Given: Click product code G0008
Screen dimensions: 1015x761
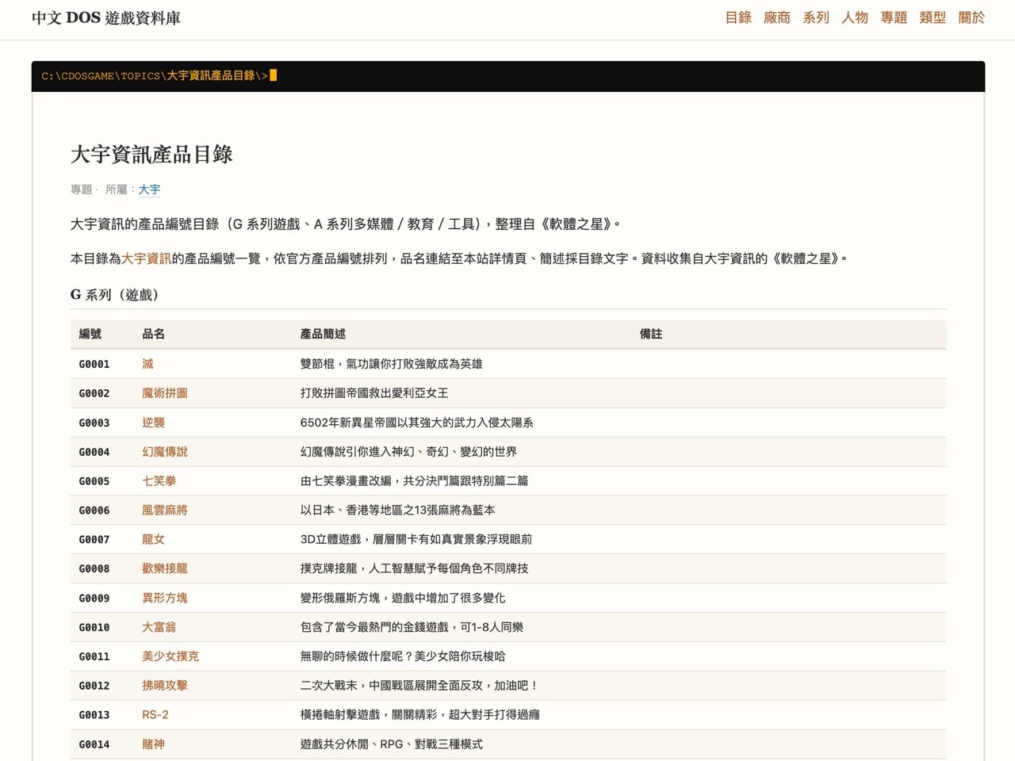Looking at the screenshot, I should [94, 568].
